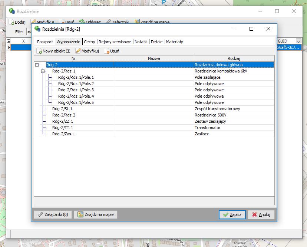Click the grid menu icon beside the X column
Image resolution: width=307 pixels, height=247 pixels.
9,41
